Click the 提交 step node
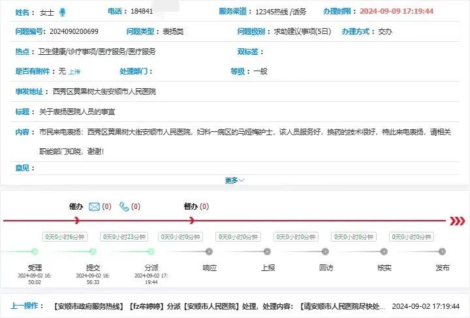 click(93, 251)
